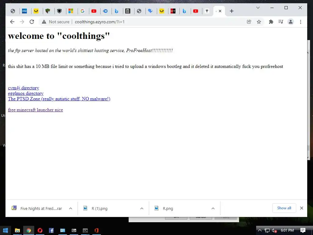Open the downloaded R (1).png file
This screenshot has width=313, height=235.
[x=96, y=208]
